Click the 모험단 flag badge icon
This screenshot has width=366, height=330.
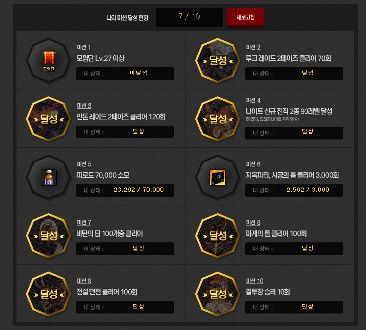[49, 60]
